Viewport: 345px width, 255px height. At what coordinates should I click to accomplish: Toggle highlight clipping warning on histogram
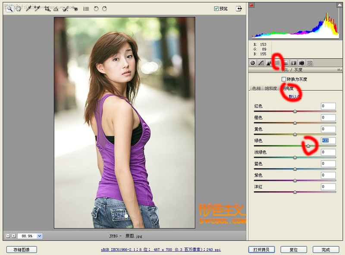(340, 5)
